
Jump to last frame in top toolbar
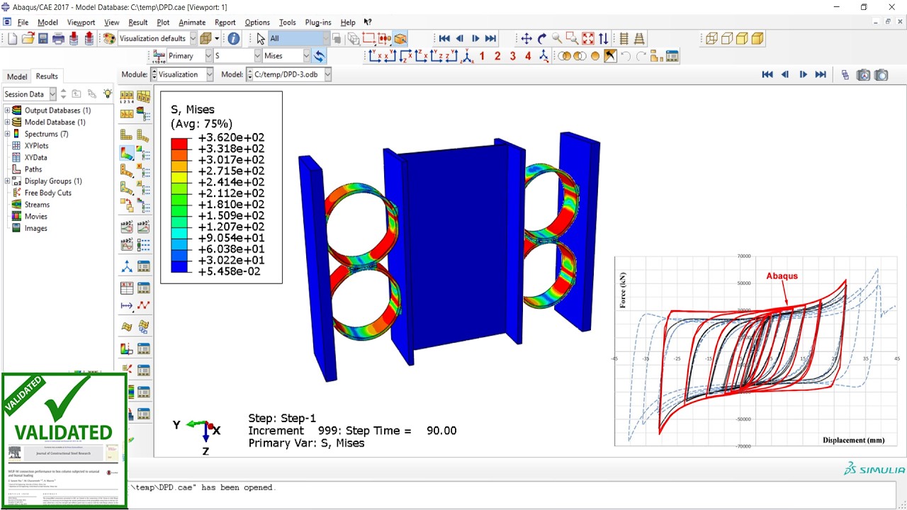pyautogui.click(x=490, y=38)
